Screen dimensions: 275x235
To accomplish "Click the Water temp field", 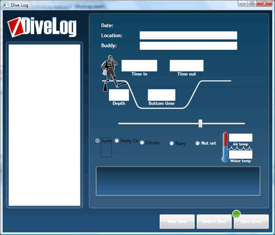I will [x=240, y=154].
